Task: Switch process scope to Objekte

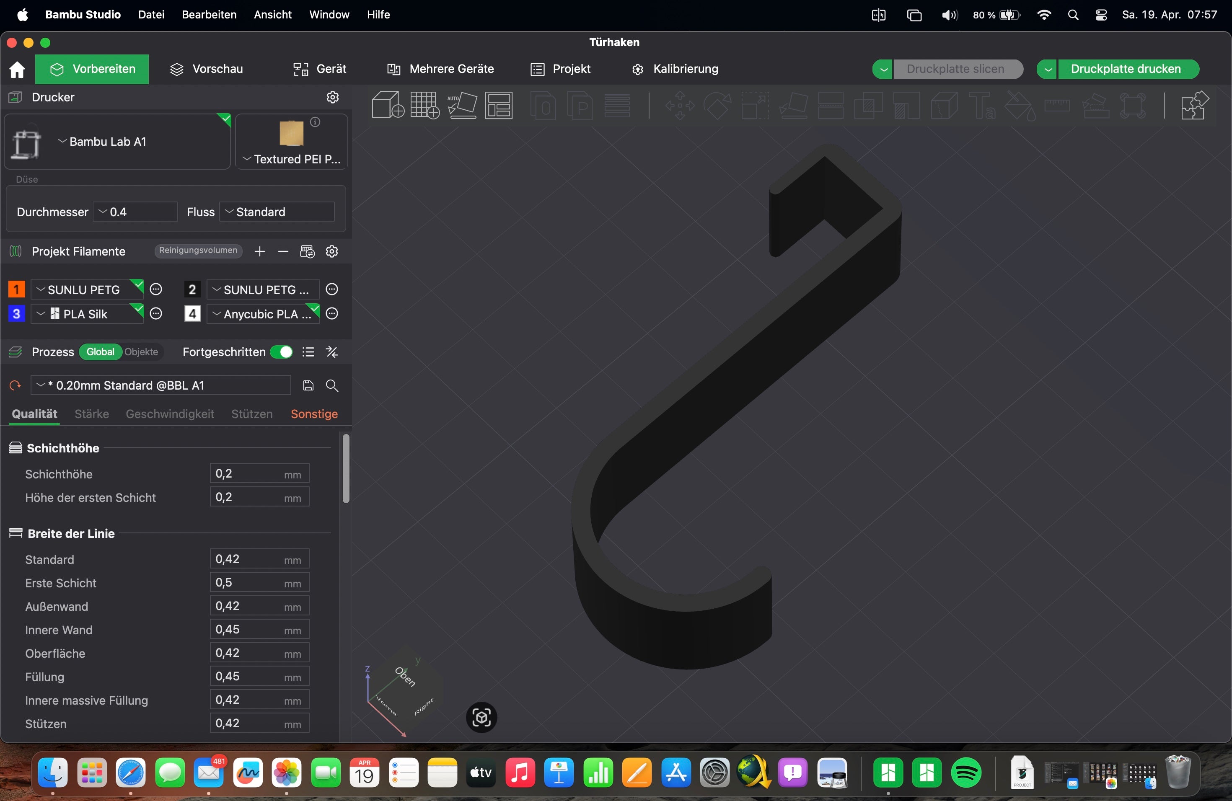Action: pyautogui.click(x=141, y=352)
